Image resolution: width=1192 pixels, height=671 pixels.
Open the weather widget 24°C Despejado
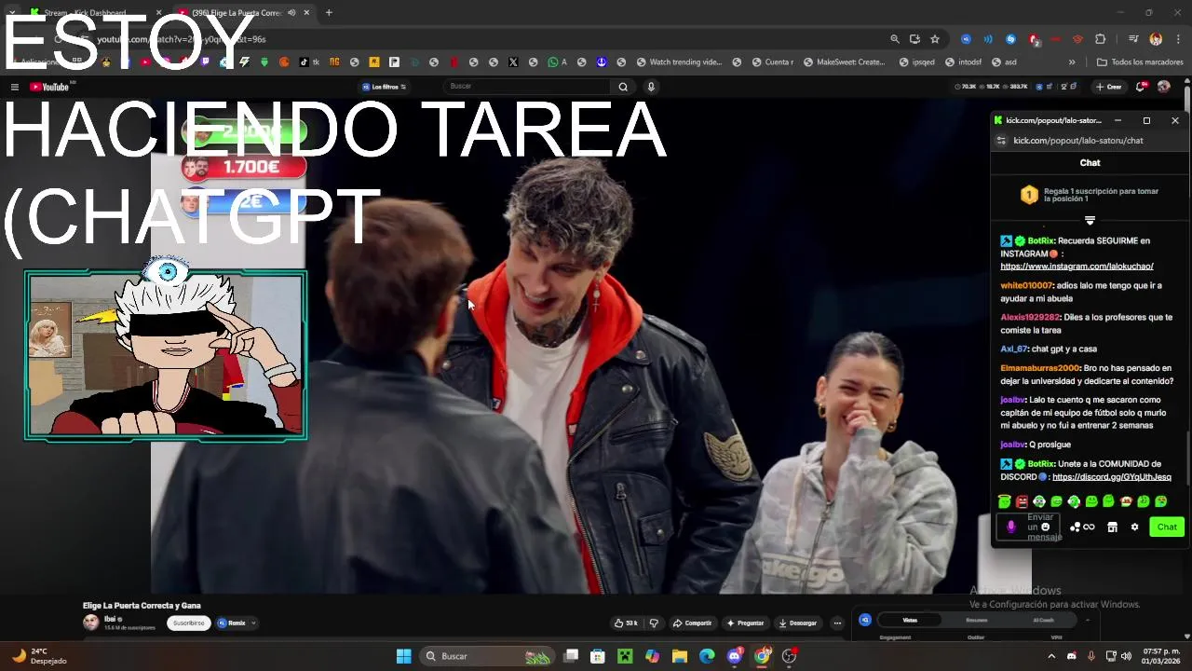point(39,656)
